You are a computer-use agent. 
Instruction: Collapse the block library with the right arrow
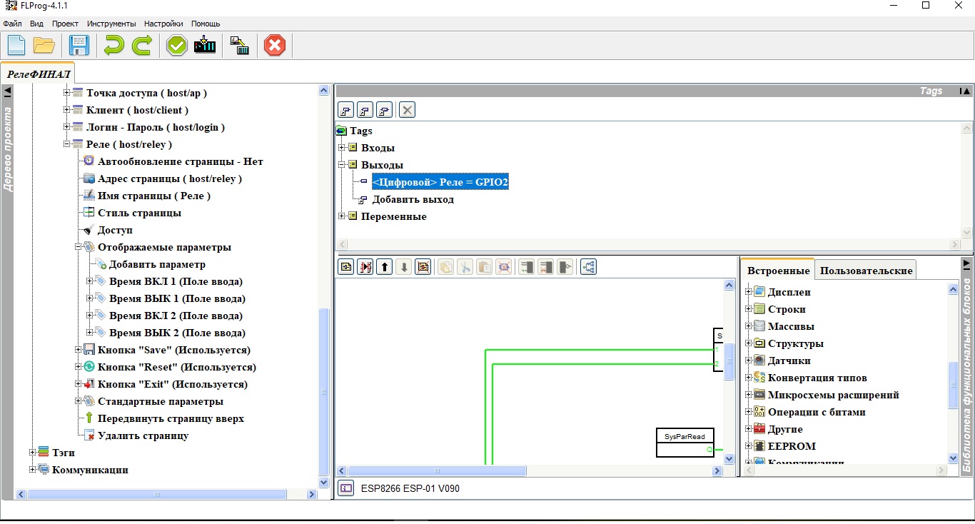point(967,263)
